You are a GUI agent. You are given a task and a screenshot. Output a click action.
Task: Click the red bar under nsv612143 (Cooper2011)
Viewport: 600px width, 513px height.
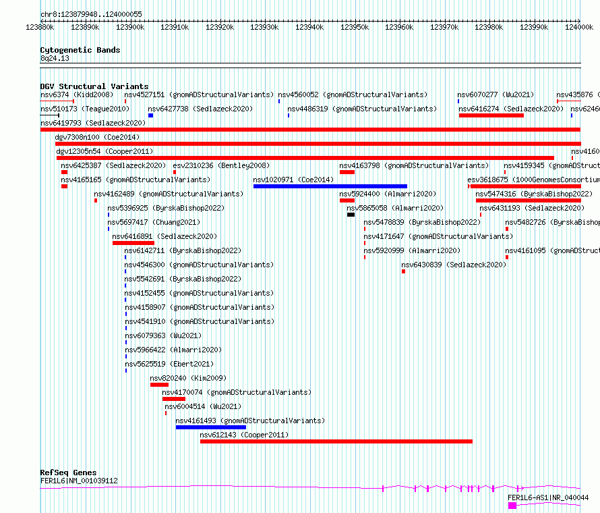336,441
